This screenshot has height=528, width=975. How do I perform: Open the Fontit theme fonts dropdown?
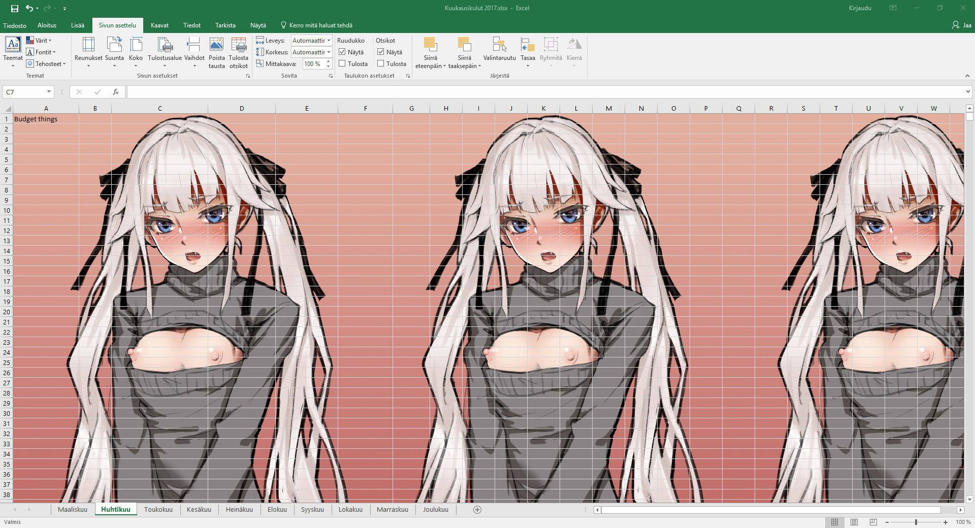coord(41,52)
